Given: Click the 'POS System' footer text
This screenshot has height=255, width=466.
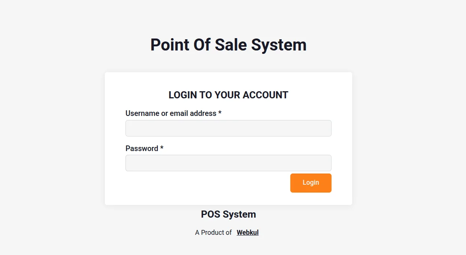Looking at the screenshot, I should tap(229, 214).
